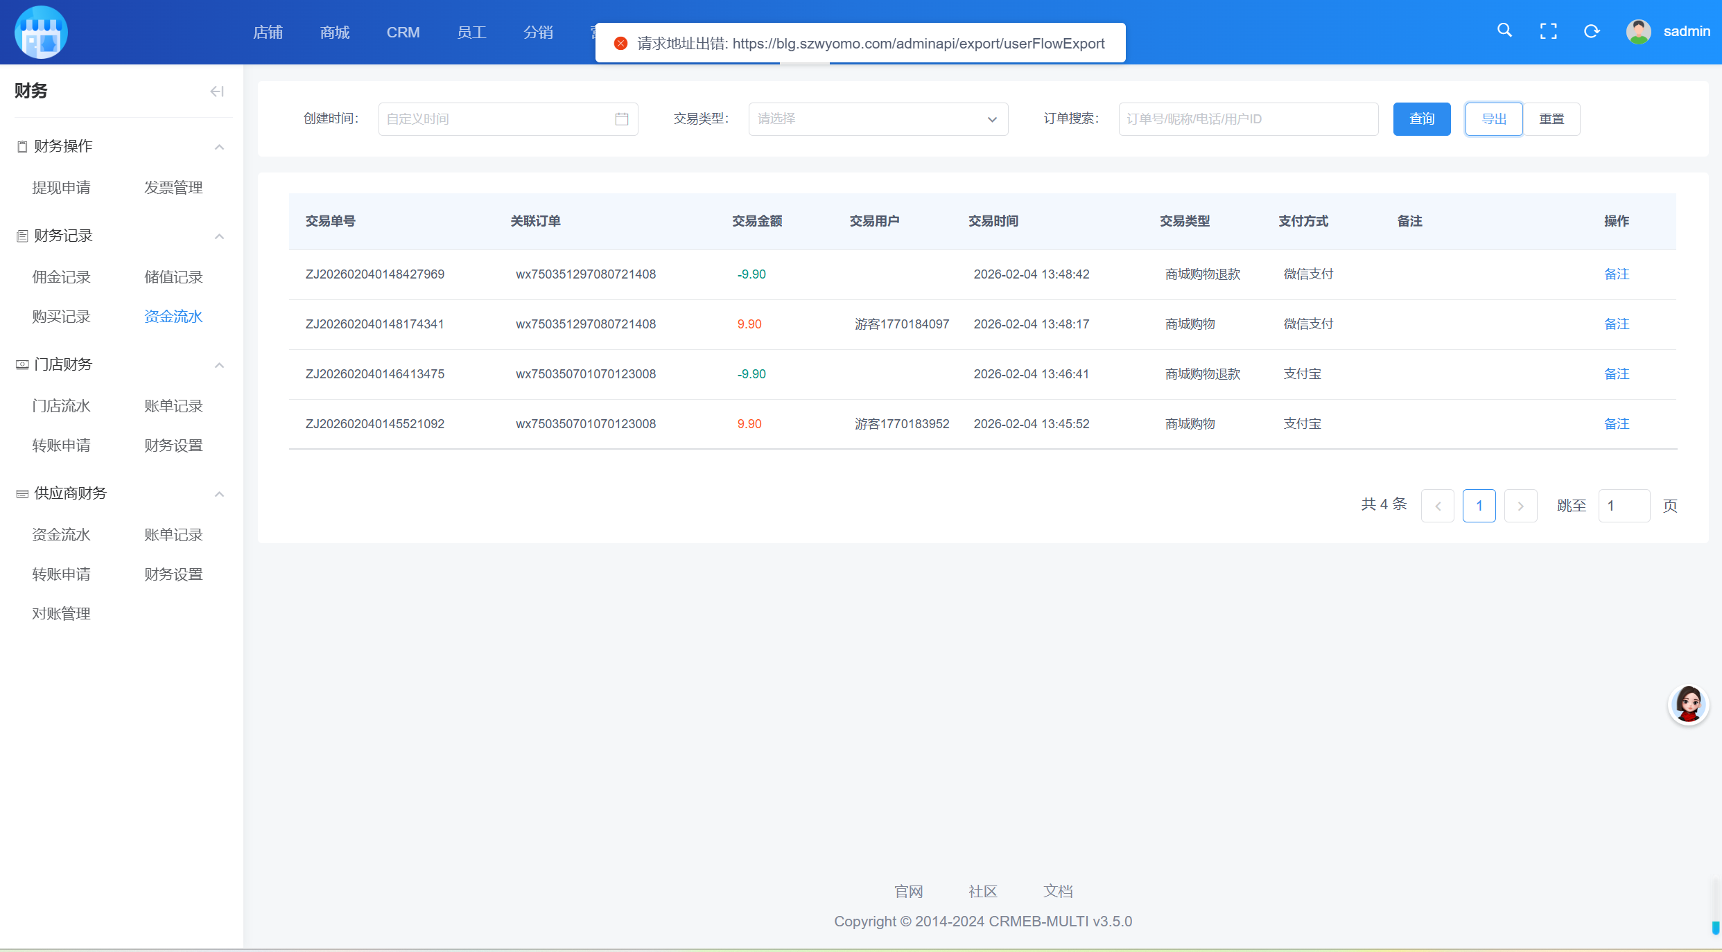Screen dimensions: 1722x952
Task: Open 发票管理 in sidebar
Action: point(173,188)
